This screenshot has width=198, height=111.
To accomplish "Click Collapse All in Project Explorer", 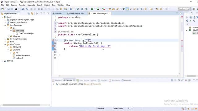I will (29, 14).
